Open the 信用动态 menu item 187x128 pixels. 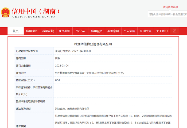point(32,31)
